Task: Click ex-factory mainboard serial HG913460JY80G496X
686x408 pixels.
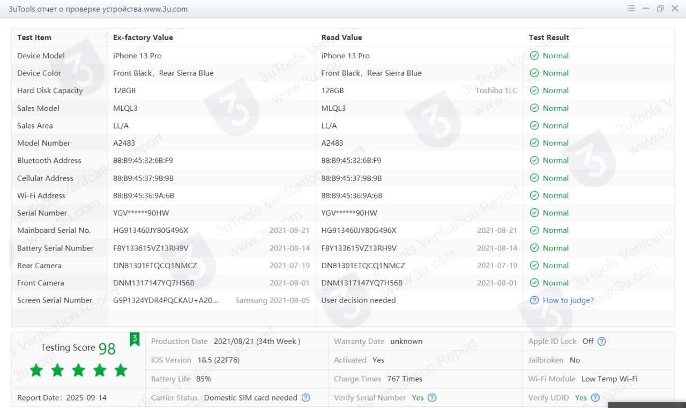Action: coord(151,230)
